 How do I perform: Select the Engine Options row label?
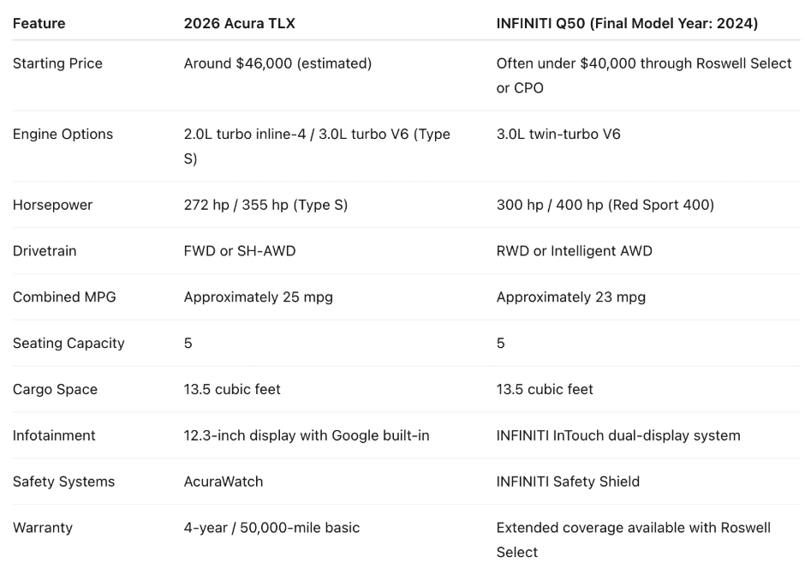pos(63,134)
